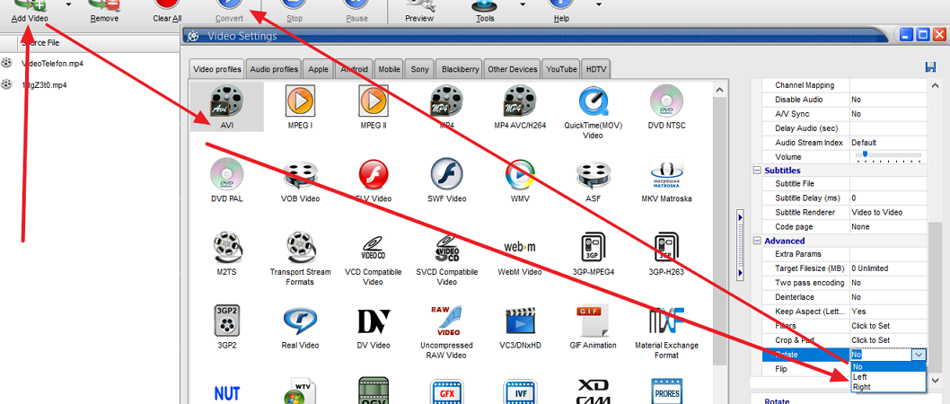The height and width of the screenshot is (404, 950).
Task: Select the DVD PAL profile
Action: click(227, 180)
